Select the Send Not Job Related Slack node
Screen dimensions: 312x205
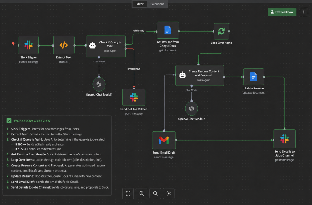[134, 97]
